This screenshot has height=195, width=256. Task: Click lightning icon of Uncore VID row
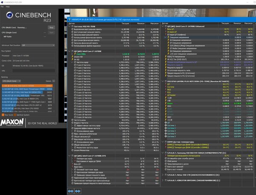point(73,57)
